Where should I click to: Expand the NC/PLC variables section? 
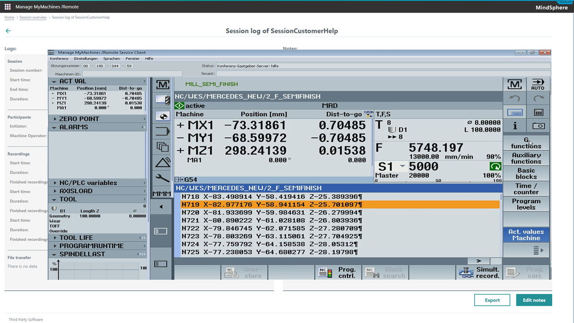tap(97, 183)
